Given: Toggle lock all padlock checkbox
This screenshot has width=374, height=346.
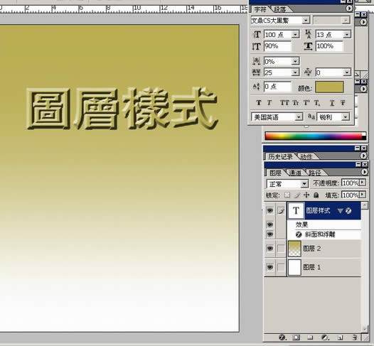Looking at the screenshot, I should [x=316, y=195].
